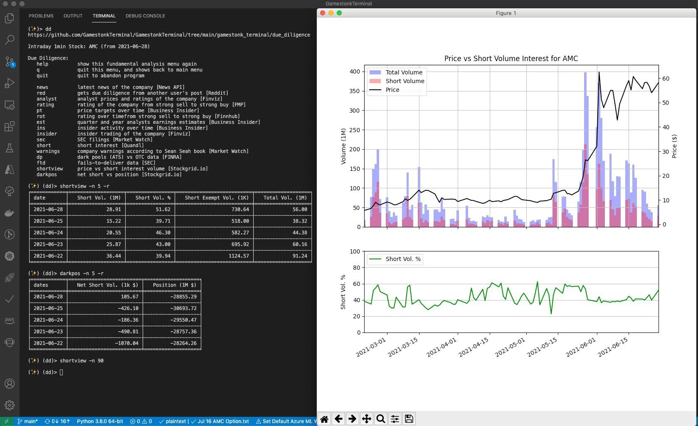The height and width of the screenshot is (426, 698).
Task: Open the Extensions view
Action: (9, 126)
